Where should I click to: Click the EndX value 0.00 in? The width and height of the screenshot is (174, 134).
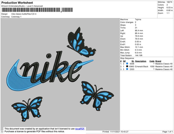click(x=138, y=42)
